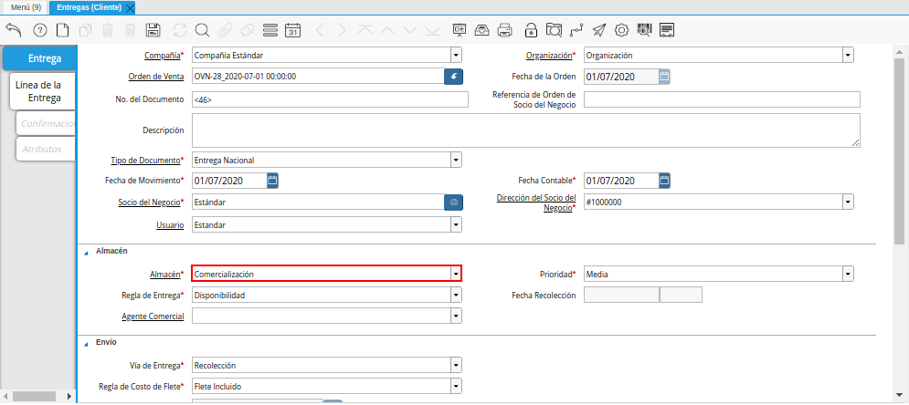This screenshot has width=909, height=405.
Task: Open the Agente Comercial dropdown
Action: pos(456,316)
